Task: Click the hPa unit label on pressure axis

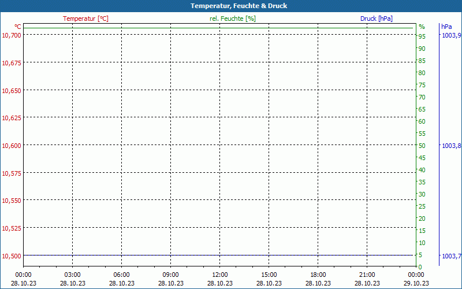Action: 446,27
